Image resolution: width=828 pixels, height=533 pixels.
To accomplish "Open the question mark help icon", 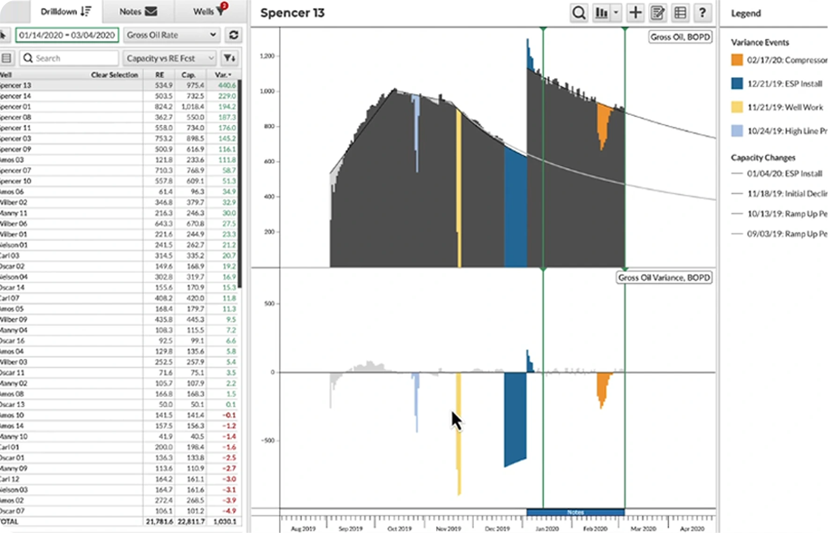I will [702, 13].
